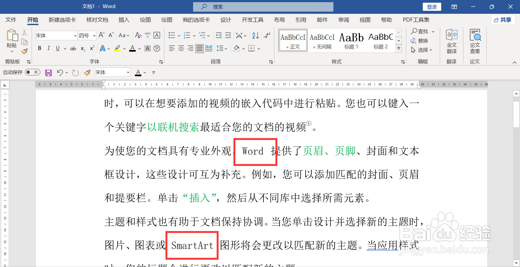Center align the paragraph
The width and height of the screenshot is (520, 267).
click(x=181, y=48)
